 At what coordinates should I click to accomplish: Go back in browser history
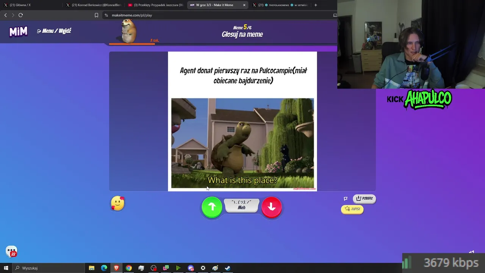(5, 15)
